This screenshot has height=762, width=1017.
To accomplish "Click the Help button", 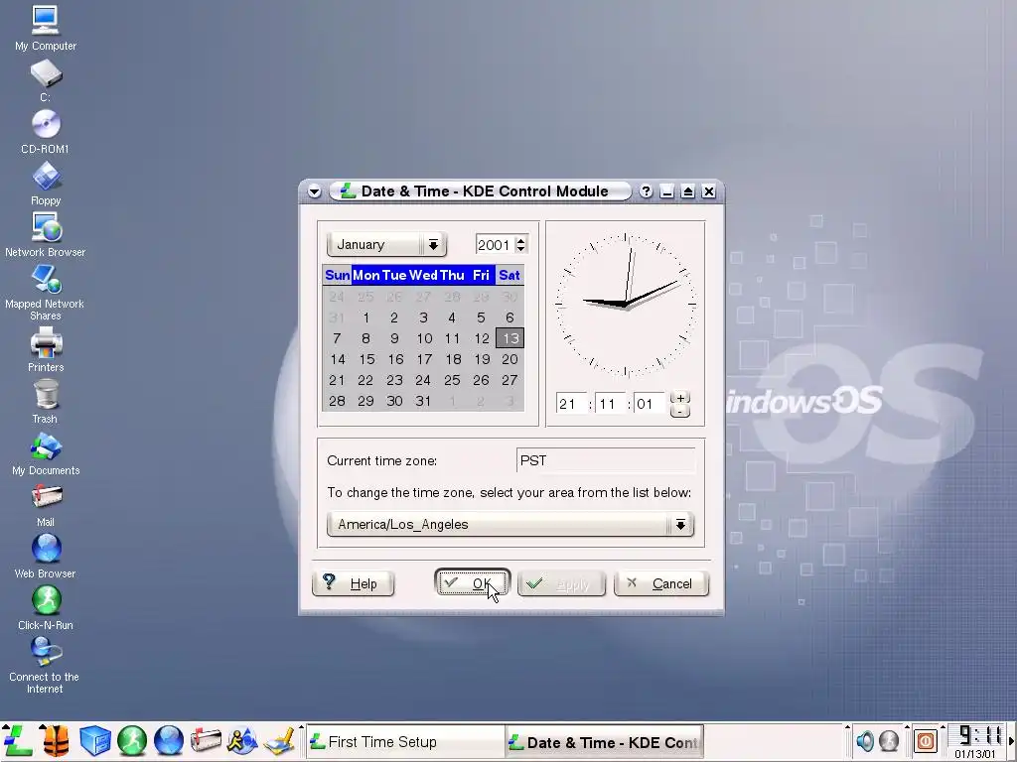I will pos(353,583).
